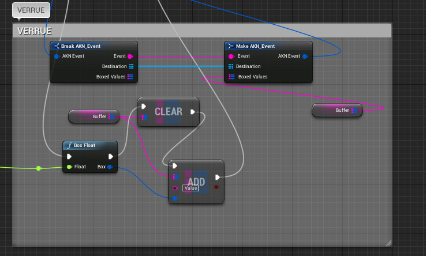
Task: Click the ADD node's red boolean return pin
Action: pos(216,187)
